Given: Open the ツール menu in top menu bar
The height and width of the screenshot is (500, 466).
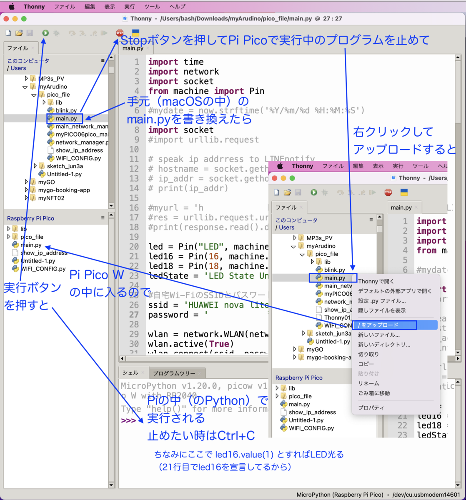Looking at the screenshot, I should tap(152, 7).
